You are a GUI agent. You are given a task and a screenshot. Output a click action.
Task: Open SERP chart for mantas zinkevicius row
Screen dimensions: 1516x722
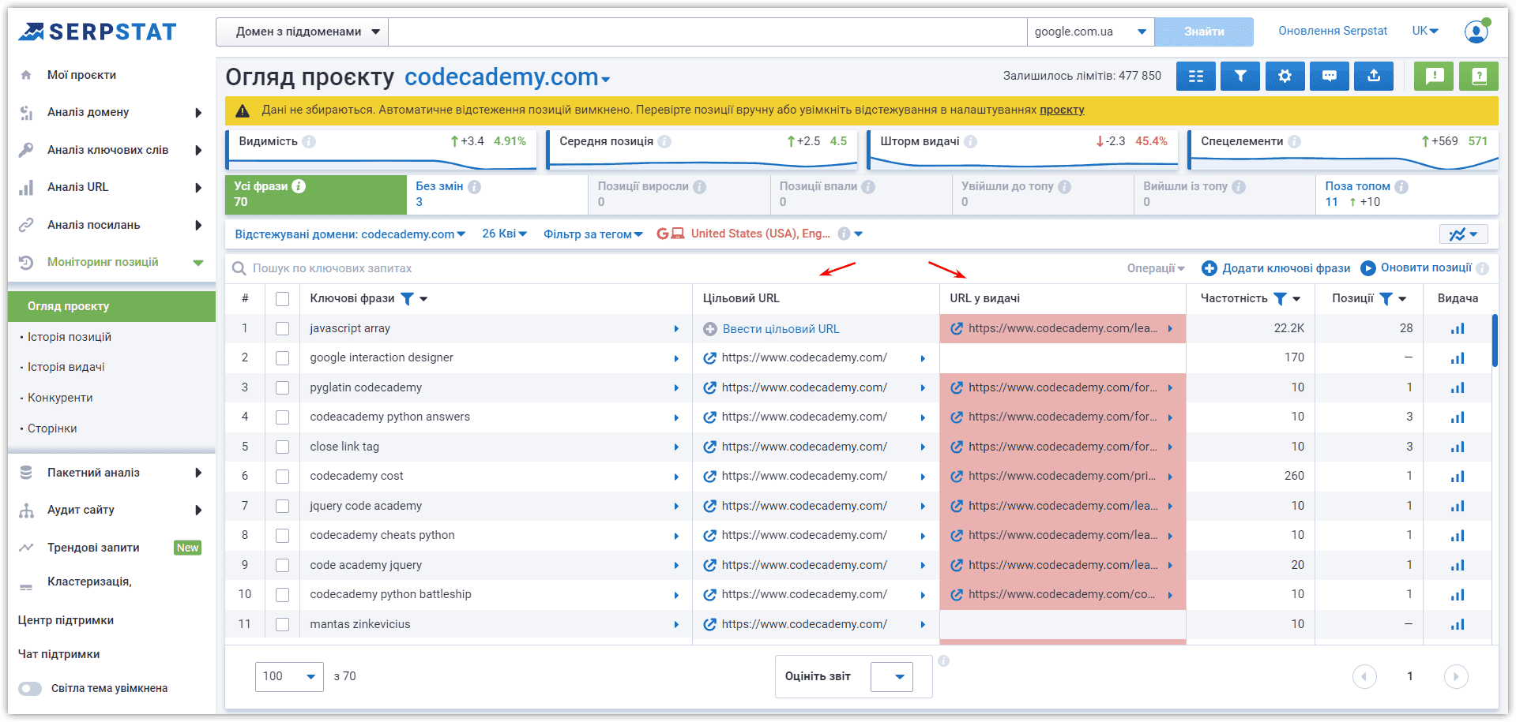click(x=1458, y=624)
